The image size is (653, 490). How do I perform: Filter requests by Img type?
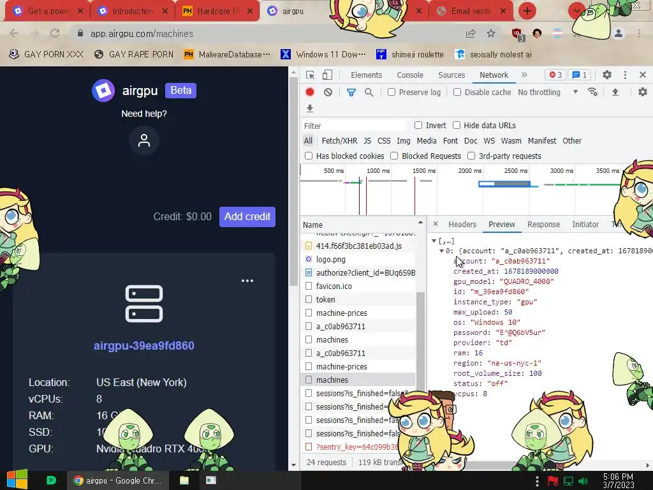pos(403,141)
